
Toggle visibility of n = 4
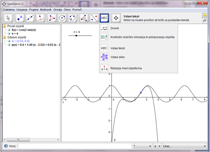click(x=9, y=33)
